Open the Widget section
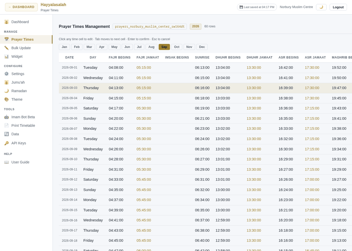The image size is (352, 251). (26, 56)
